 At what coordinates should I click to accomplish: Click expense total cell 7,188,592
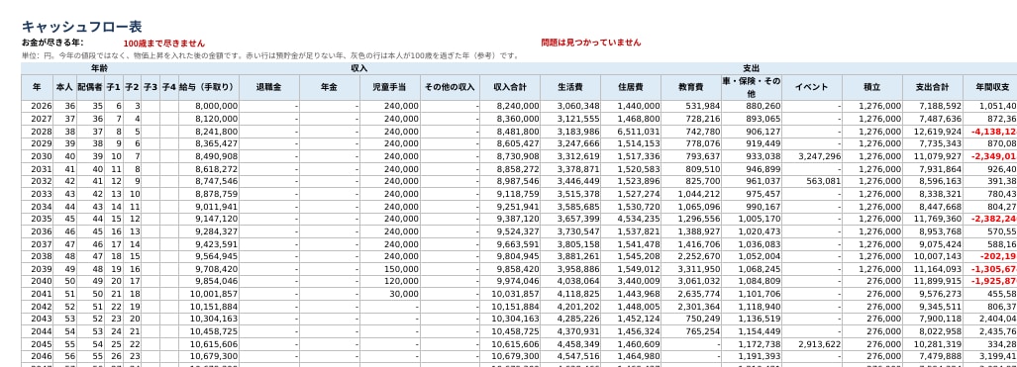click(x=933, y=106)
